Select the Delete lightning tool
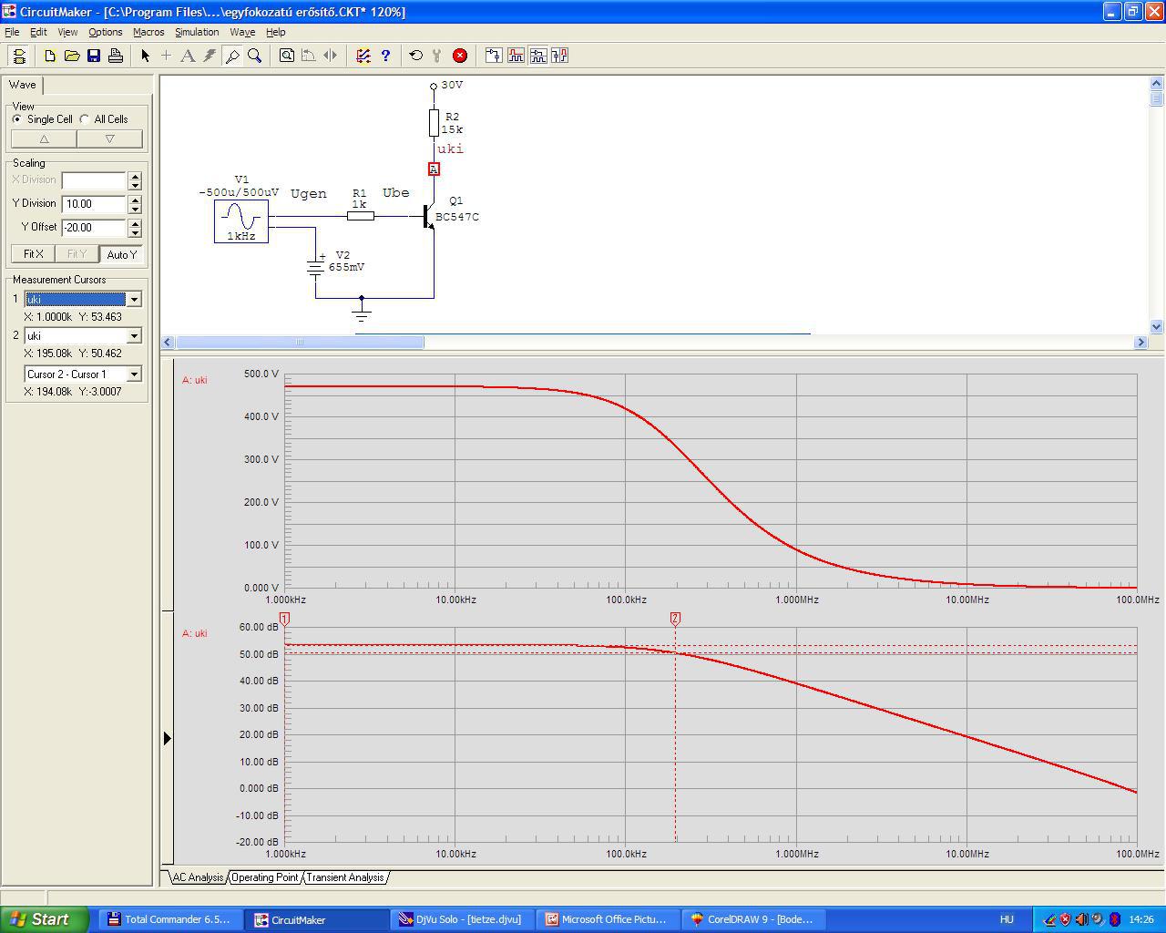The height and width of the screenshot is (933, 1166). pyautogui.click(x=210, y=56)
